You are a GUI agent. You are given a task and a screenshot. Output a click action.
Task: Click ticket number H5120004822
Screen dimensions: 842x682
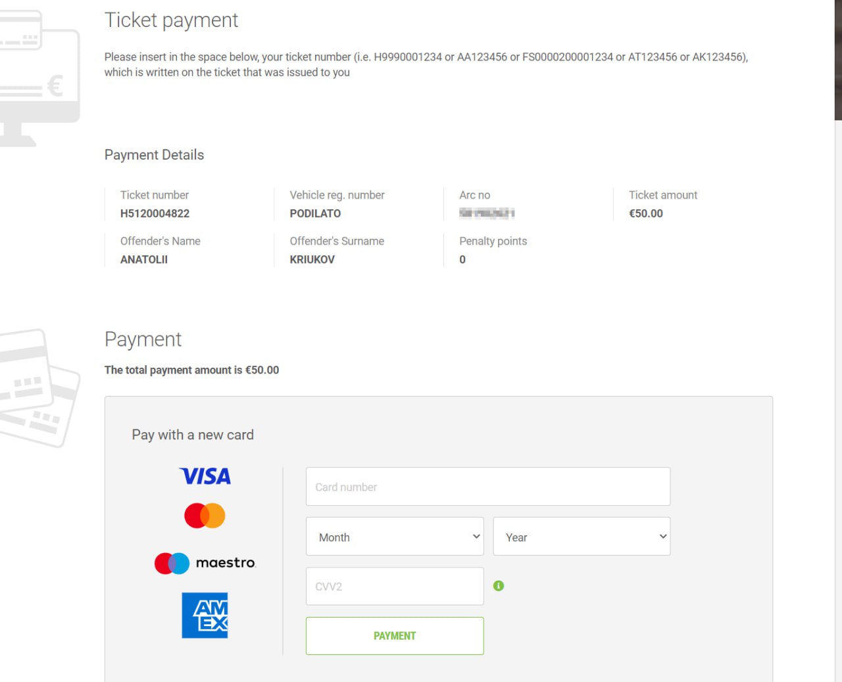pos(155,214)
